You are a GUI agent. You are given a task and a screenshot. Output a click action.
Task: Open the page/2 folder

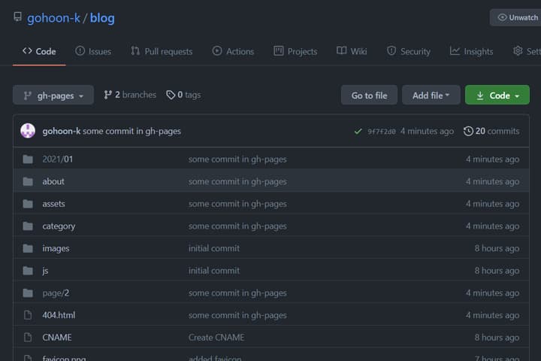56,293
